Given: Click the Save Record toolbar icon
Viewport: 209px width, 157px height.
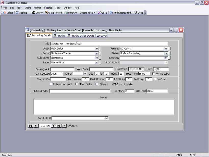Looking at the screenshot, I should [x=54, y=13].
